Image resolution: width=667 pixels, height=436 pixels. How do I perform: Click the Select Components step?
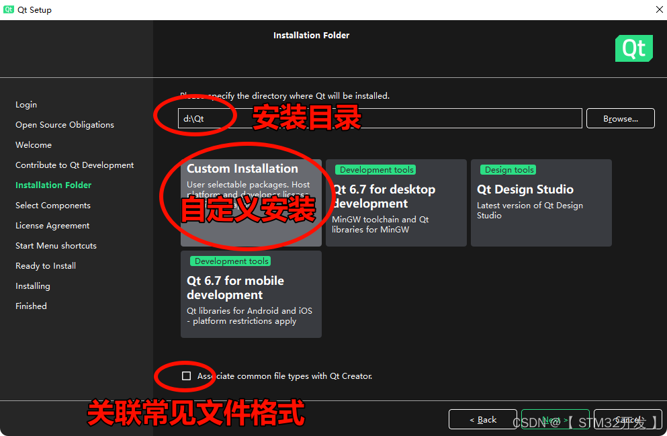[x=53, y=206]
